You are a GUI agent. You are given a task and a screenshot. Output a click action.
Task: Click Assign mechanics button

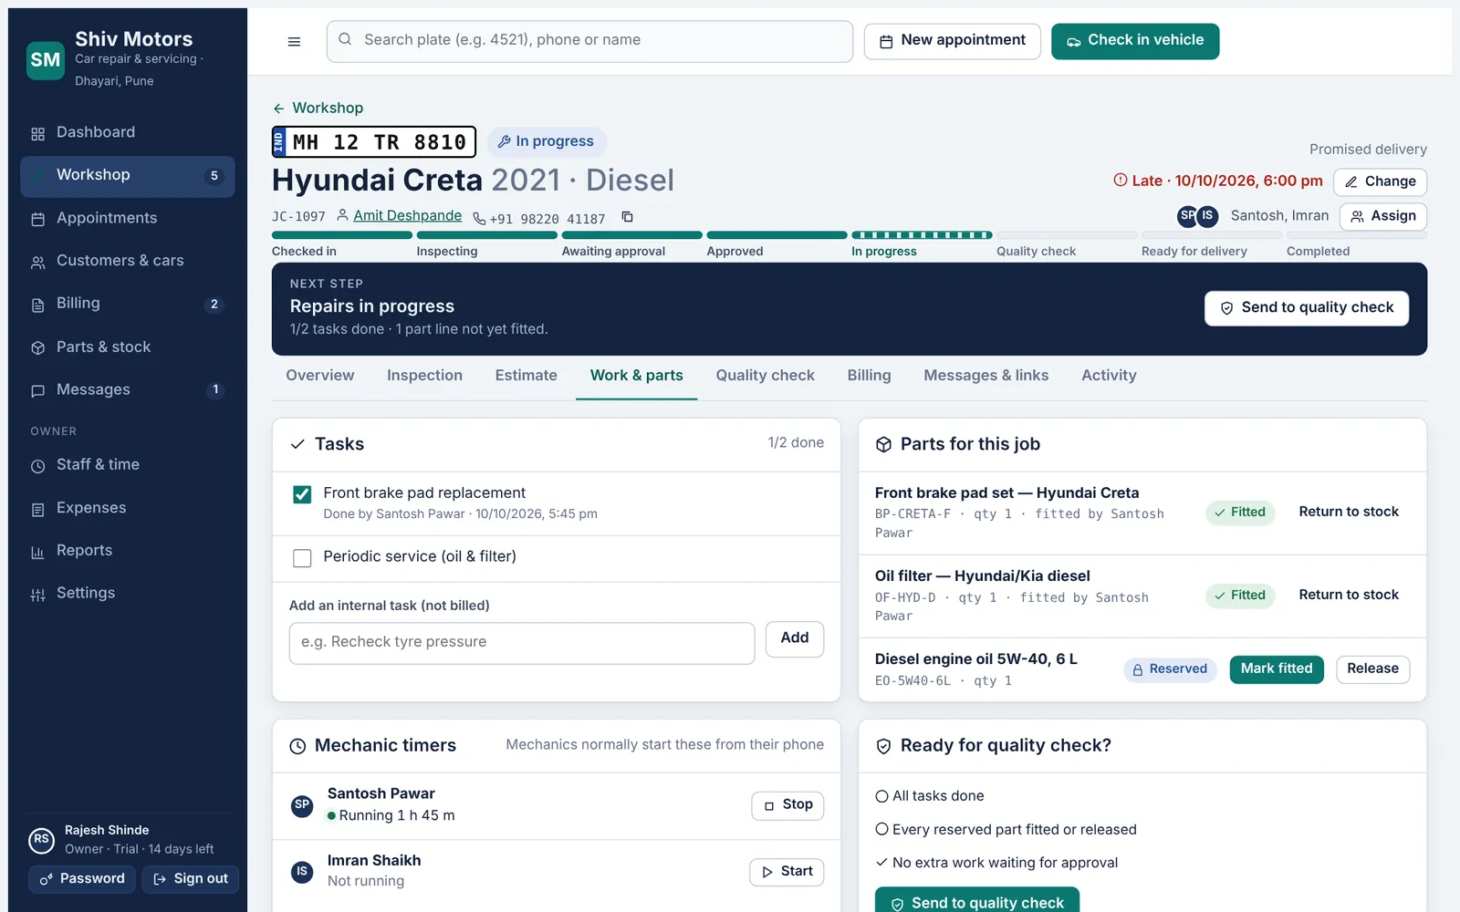pyautogui.click(x=1383, y=216)
